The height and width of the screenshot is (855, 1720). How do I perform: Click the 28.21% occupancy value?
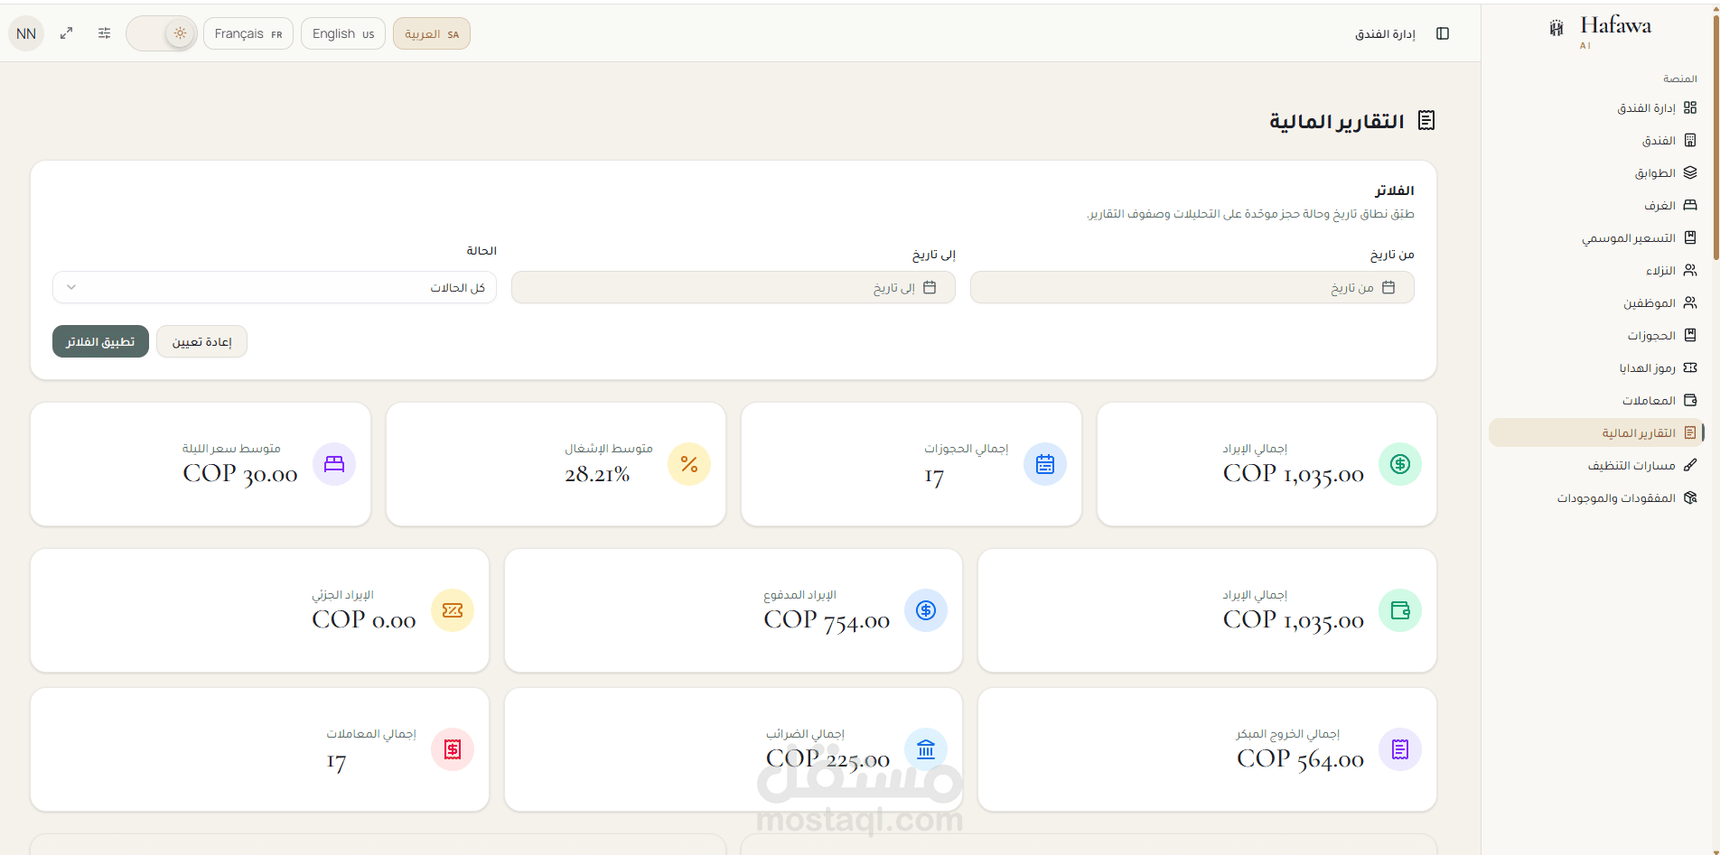pos(597,474)
